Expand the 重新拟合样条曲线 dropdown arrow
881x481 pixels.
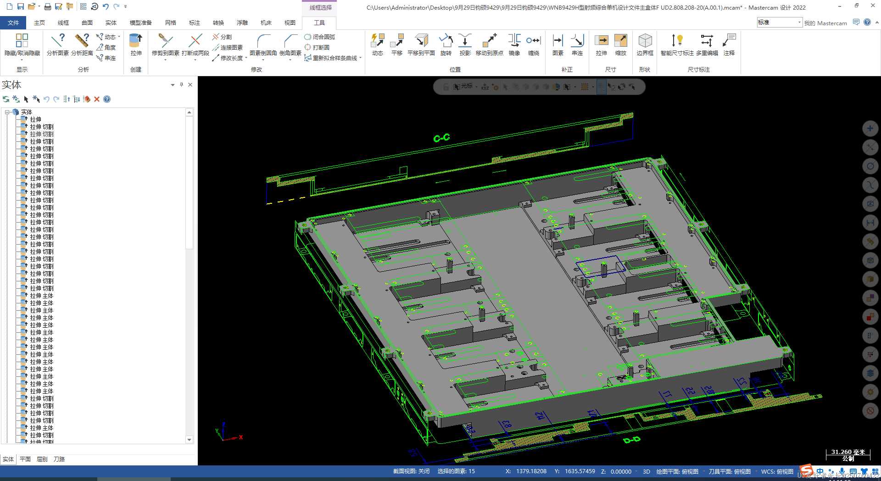[x=361, y=58]
